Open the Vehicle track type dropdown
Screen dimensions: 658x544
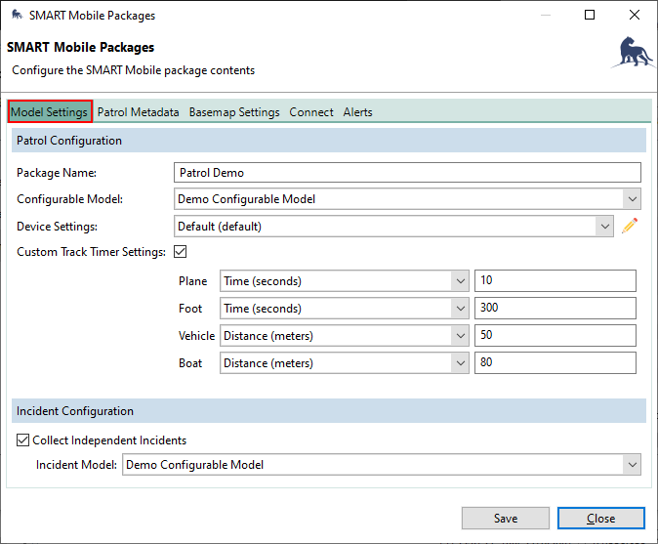(x=345, y=336)
